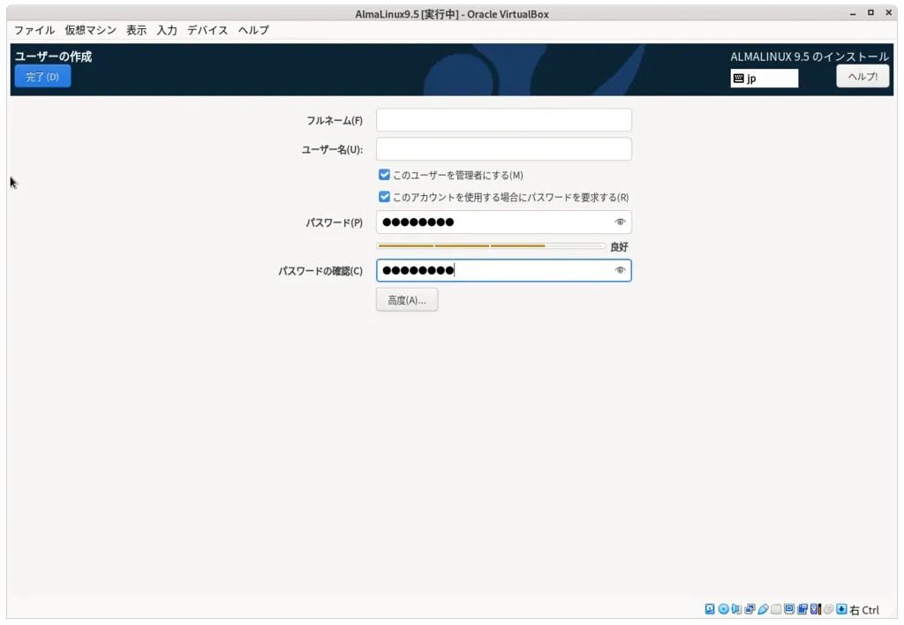This screenshot has height=625, width=904.
Task: Toggle password visibility on the パスワード field
Action: (x=621, y=222)
